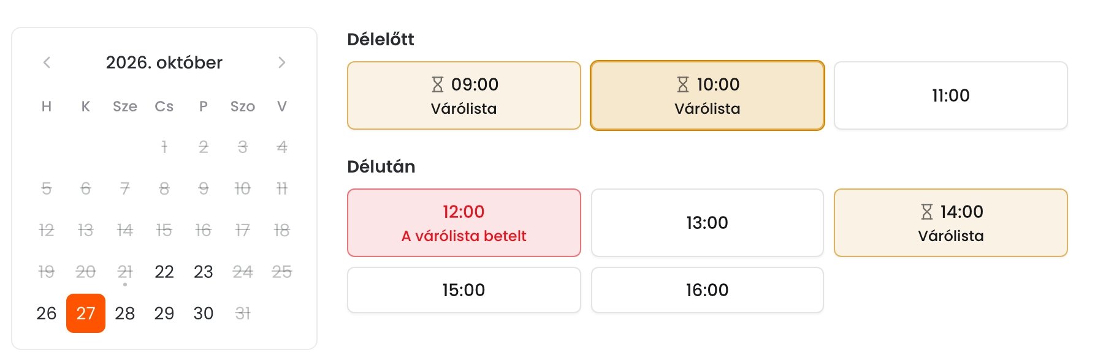Select October 28 date
This screenshot has height=361, width=1095.
point(125,313)
